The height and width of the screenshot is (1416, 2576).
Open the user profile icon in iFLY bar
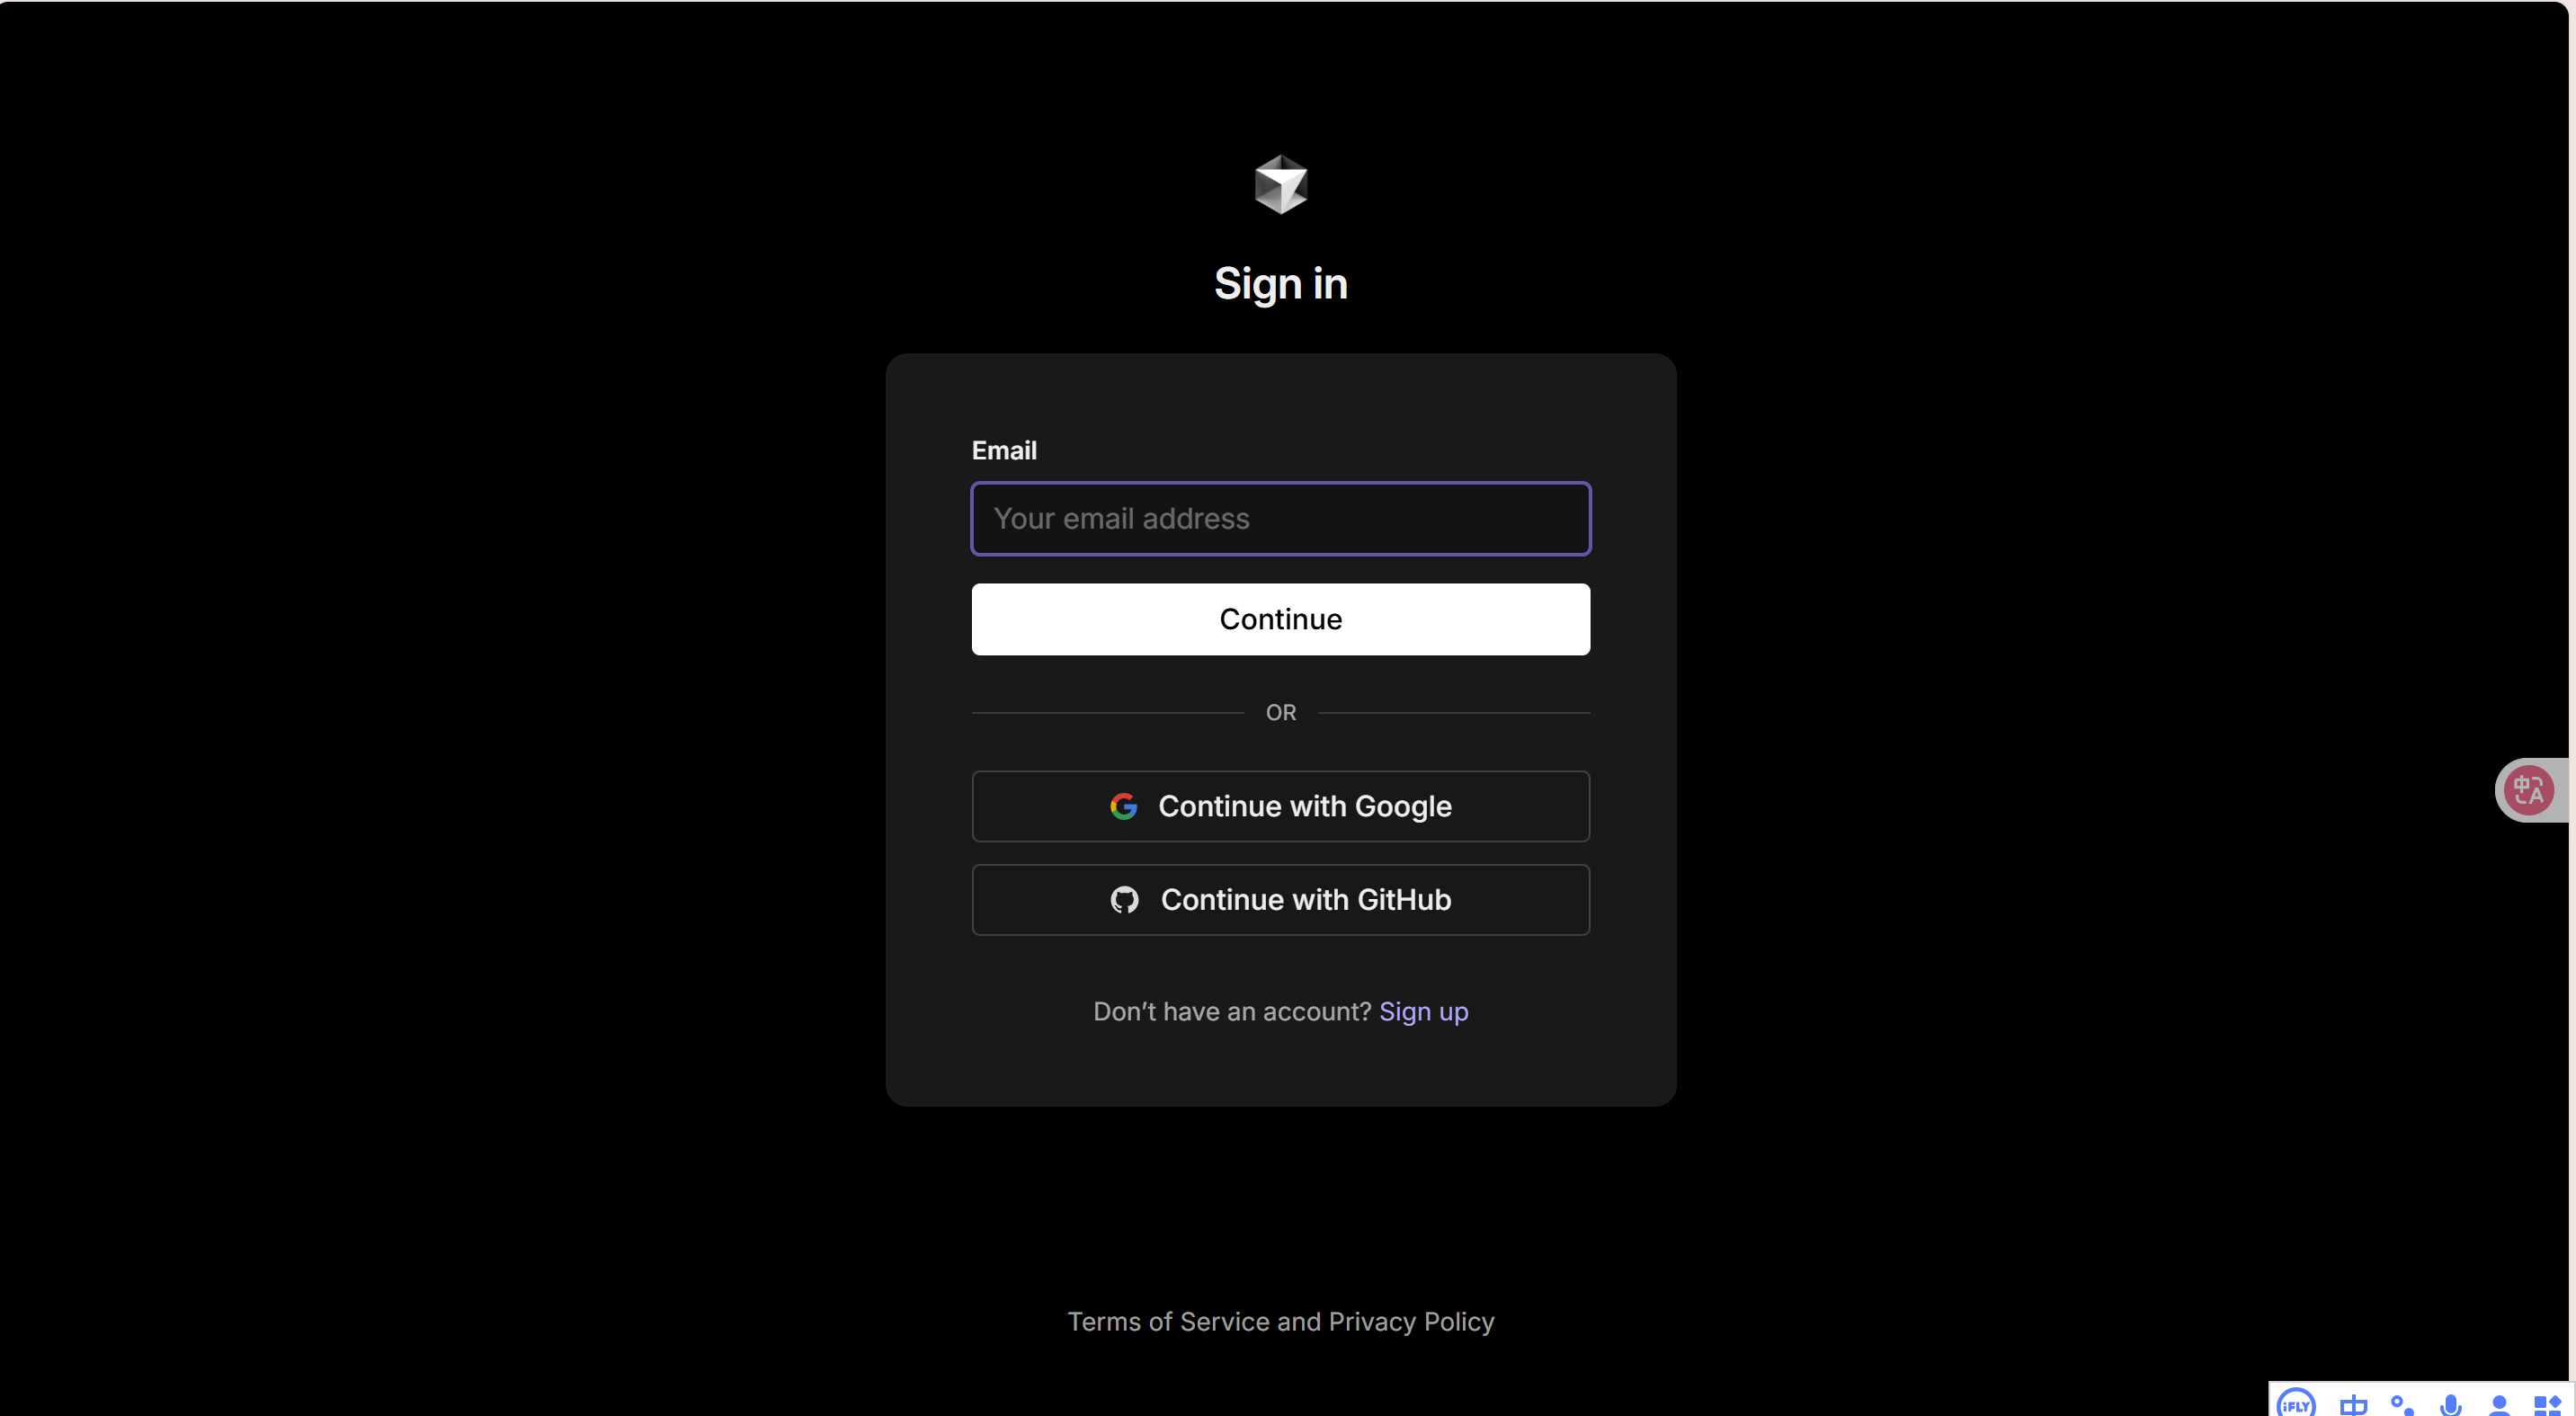(x=2499, y=1405)
